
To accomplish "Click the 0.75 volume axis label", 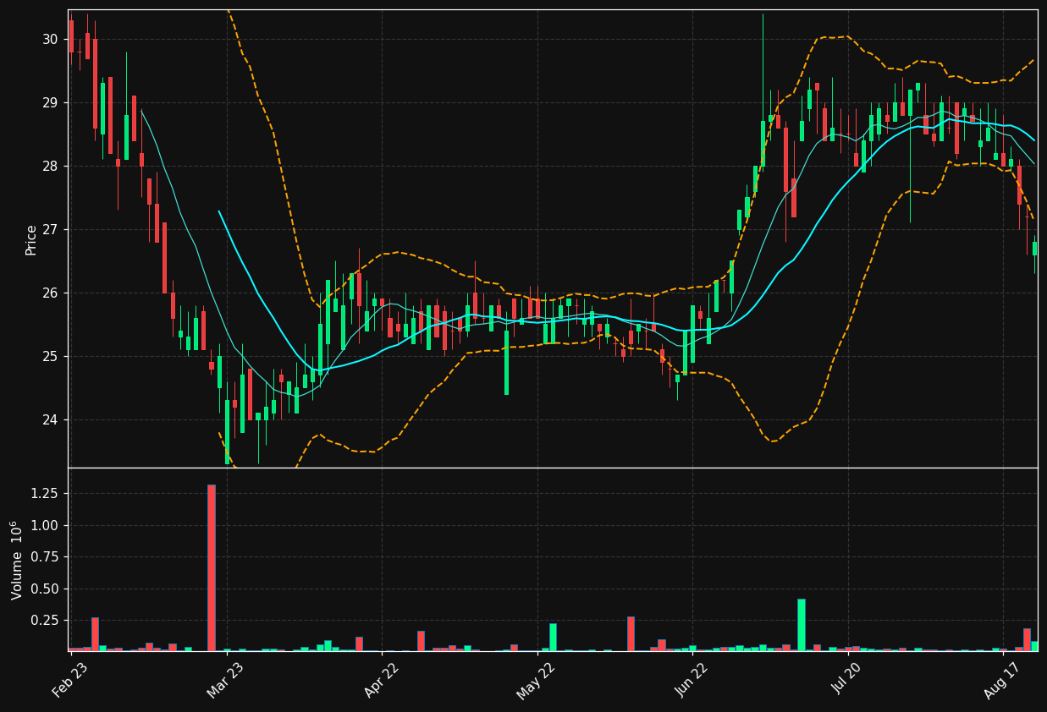I will [43, 557].
